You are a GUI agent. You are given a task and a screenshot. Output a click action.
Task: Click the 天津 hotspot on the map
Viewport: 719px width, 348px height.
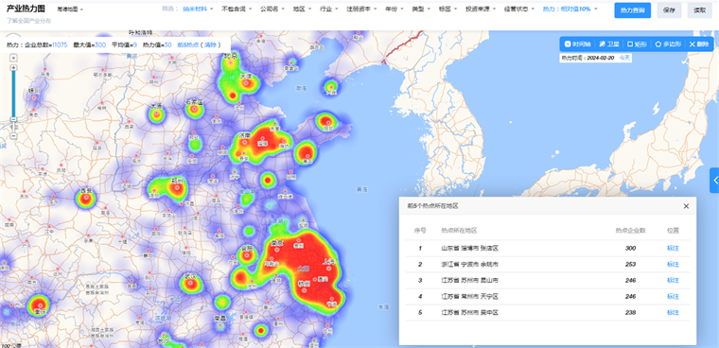pyautogui.click(x=247, y=83)
